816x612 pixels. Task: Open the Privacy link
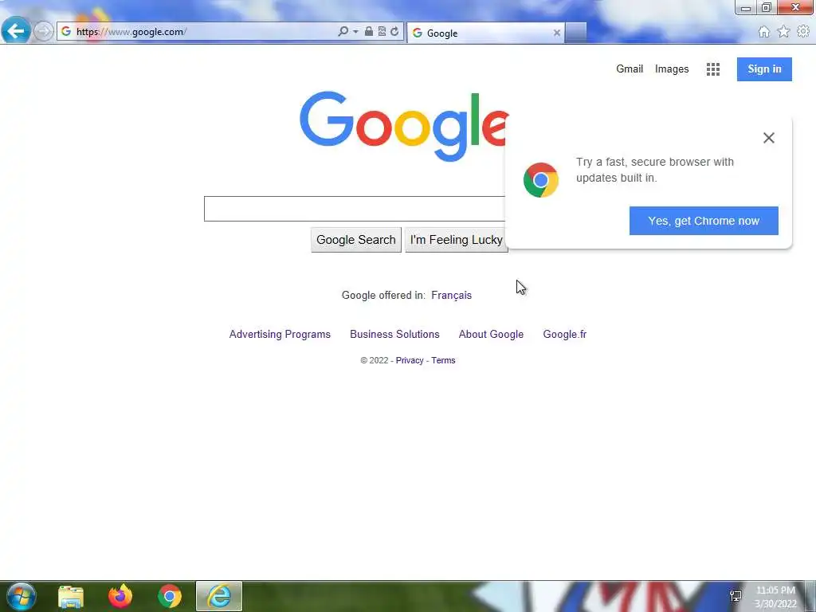pos(410,360)
